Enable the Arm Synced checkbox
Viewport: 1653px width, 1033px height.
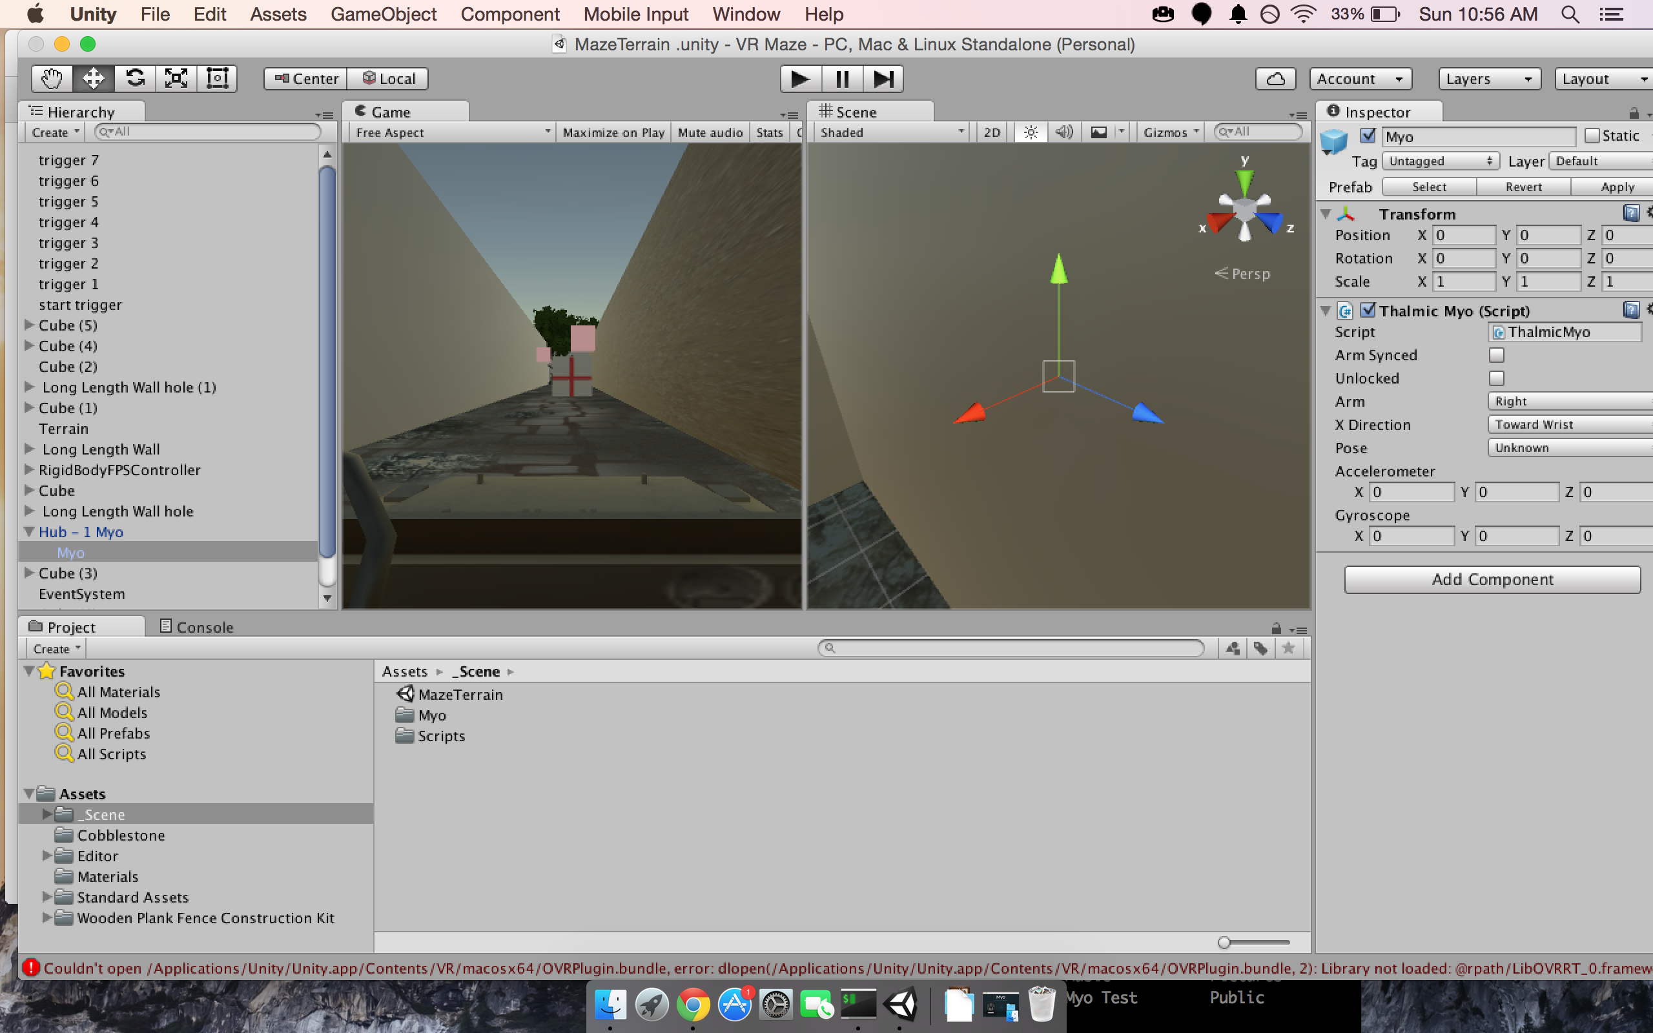coord(1496,355)
